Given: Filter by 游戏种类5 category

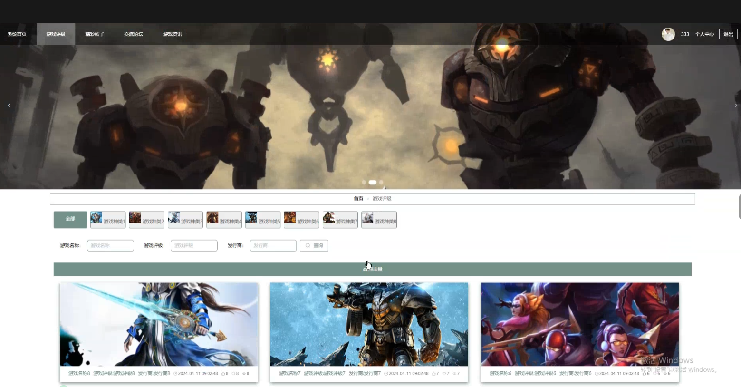Looking at the screenshot, I should point(263,220).
